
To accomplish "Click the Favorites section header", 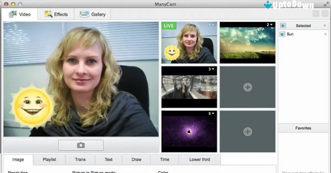I will [x=303, y=128].
